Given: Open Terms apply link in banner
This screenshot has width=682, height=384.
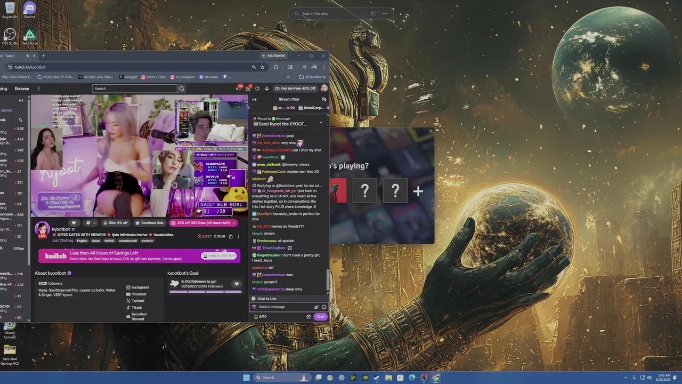Looking at the screenshot, I should click(x=172, y=259).
